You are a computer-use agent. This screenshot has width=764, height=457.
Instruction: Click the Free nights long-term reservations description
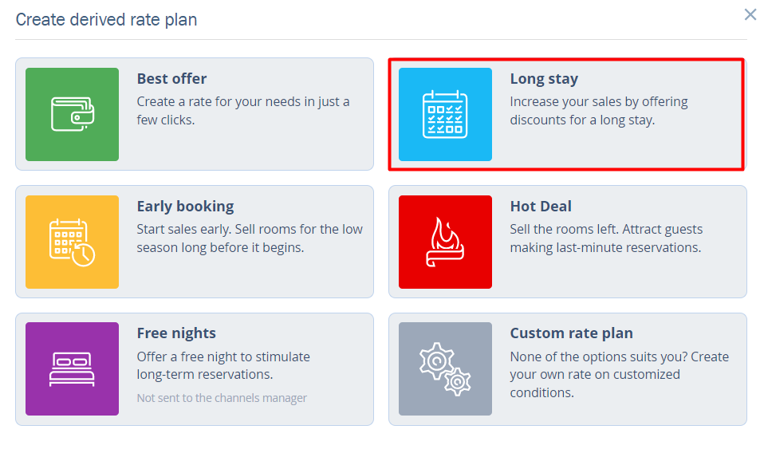[x=223, y=365]
